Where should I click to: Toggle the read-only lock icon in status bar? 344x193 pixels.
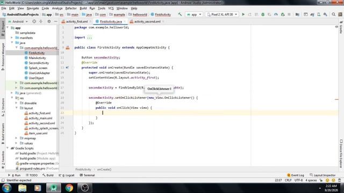[321, 180]
